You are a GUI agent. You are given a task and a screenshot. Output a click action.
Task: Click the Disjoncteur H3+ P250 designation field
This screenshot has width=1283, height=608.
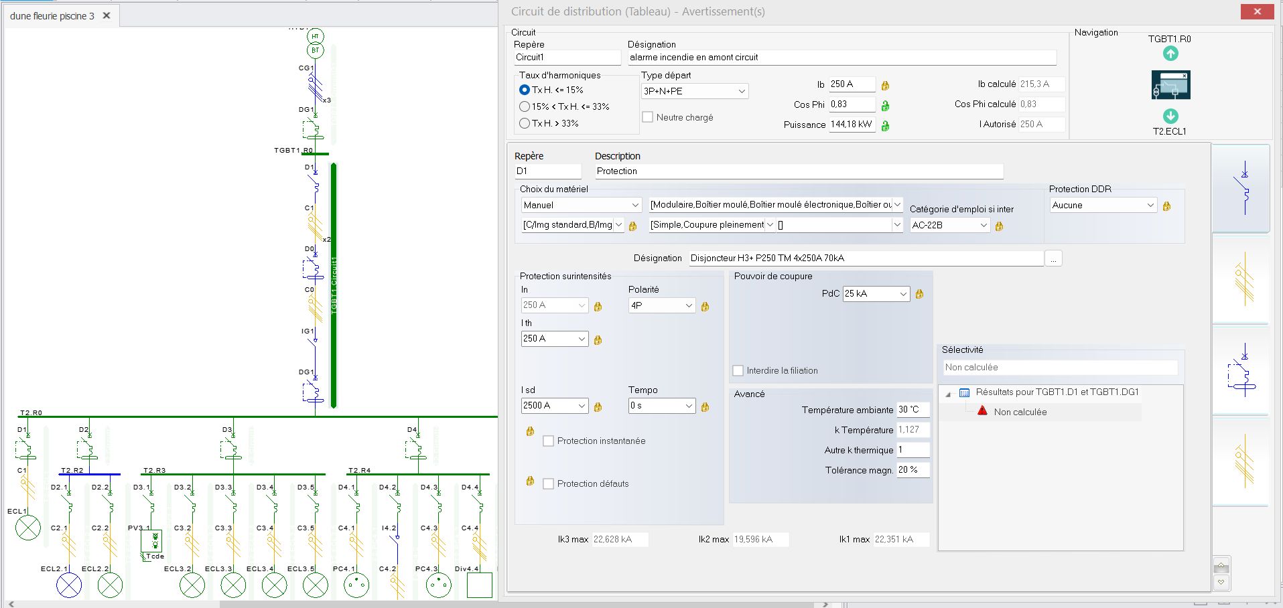[x=866, y=258]
